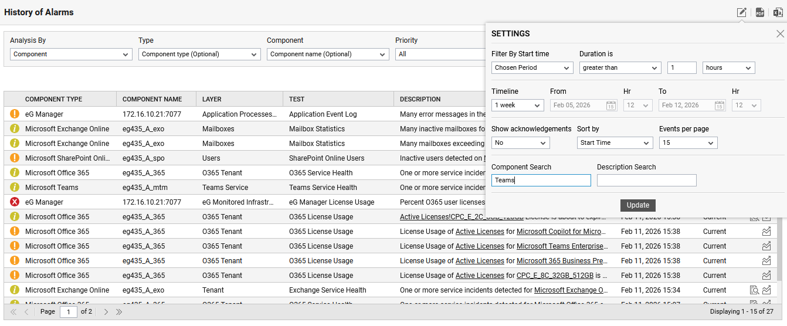The height and width of the screenshot is (326, 787).
Task: Click the duration value field showing 1
Action: click(682, 67)
